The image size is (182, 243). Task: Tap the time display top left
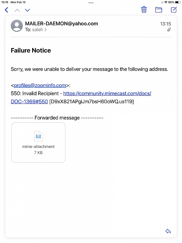tap(5, 2)
